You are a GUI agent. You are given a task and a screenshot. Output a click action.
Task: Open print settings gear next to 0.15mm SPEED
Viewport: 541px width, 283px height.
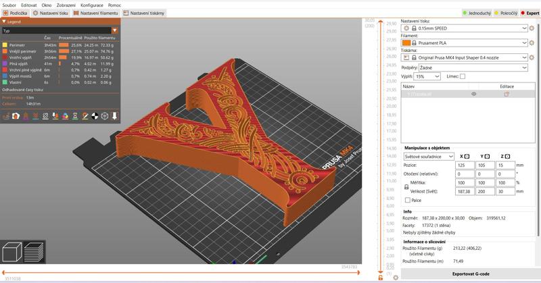pos(532,28)
